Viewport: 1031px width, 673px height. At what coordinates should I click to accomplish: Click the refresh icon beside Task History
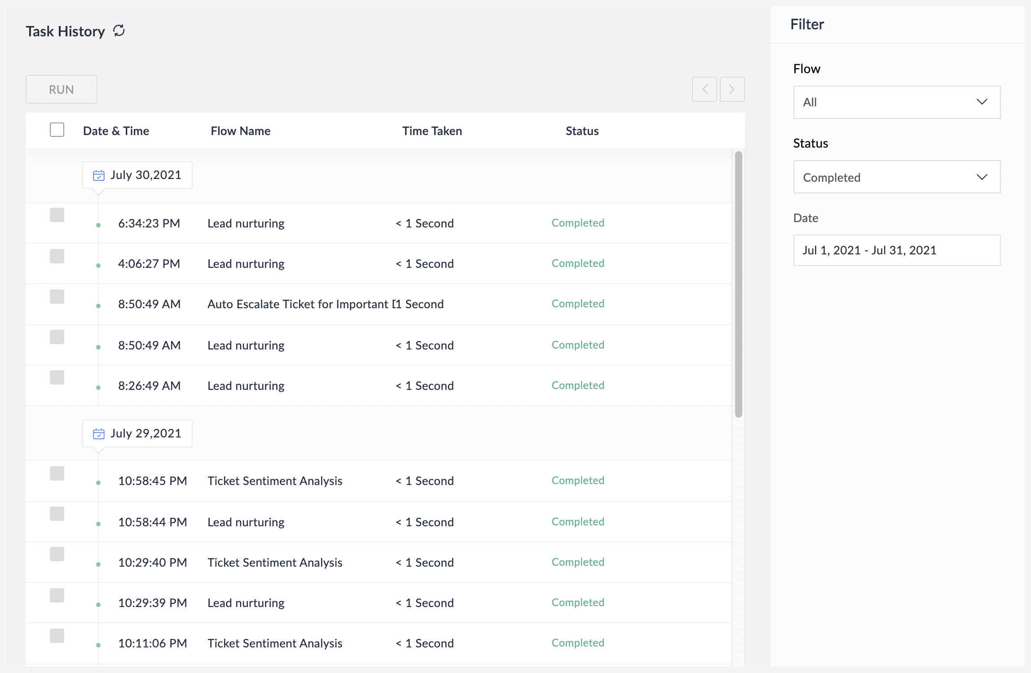[119, 31]
